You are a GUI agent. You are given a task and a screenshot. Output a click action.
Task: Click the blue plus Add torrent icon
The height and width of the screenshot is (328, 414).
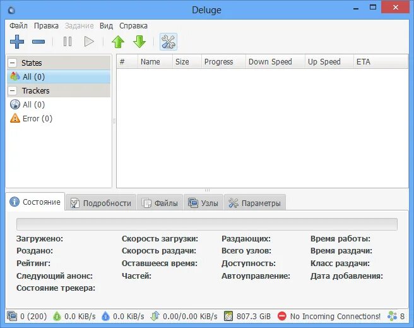pyautogui.click(x=17, y=42)
